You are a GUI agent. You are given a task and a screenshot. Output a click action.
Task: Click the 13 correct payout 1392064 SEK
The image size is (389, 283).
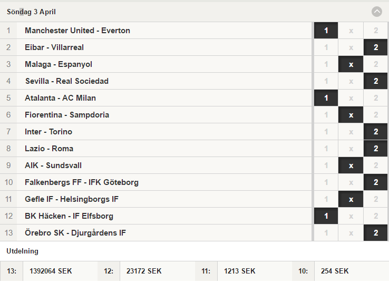[51, 271]
